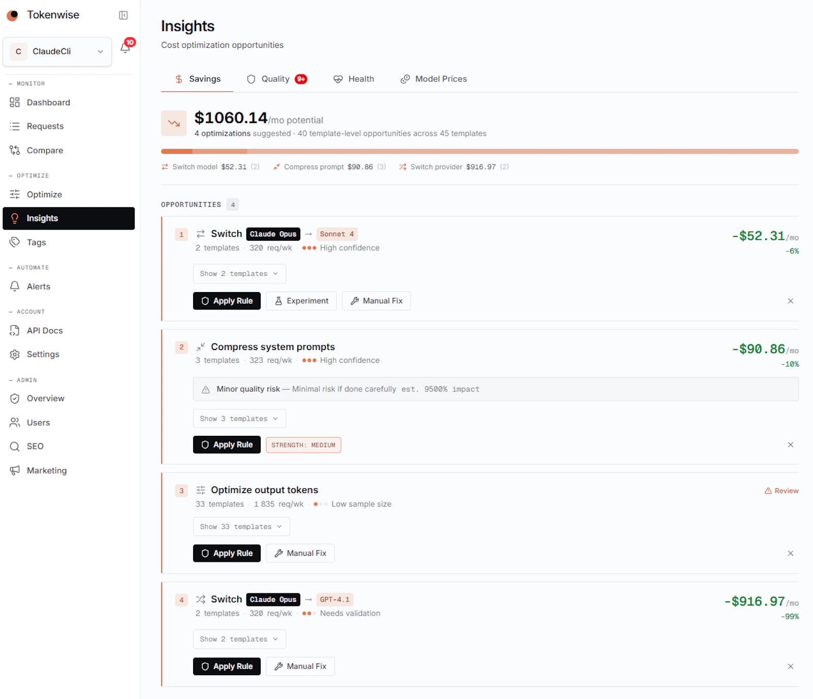The image size is (813, 699).
Task: Open Manual Fix for Optimize output tokens
Action: coord(300,554)
